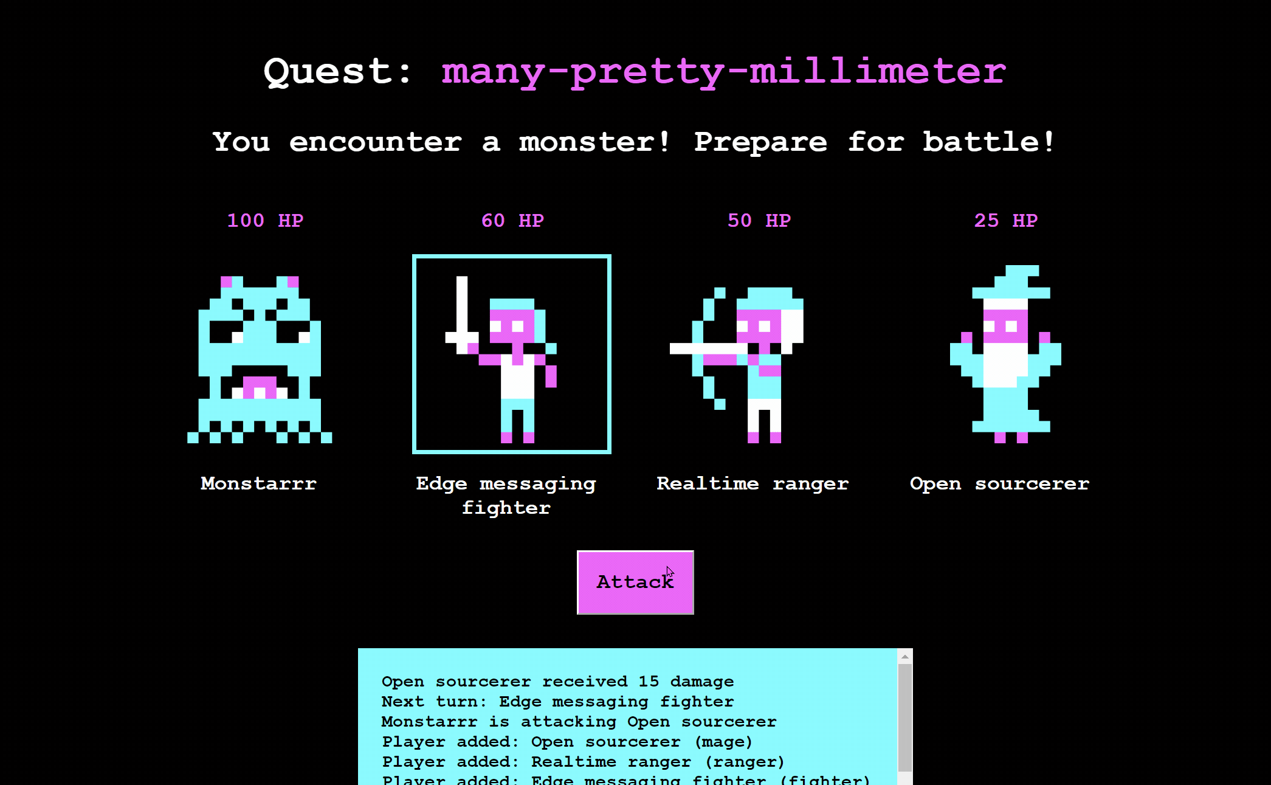The image size is (1271, 785).
Task: Select the Monstarrr monster icon
Action: 260,354
